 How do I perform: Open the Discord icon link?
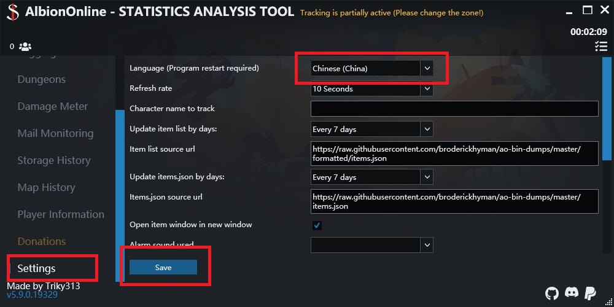coord(571,292)
